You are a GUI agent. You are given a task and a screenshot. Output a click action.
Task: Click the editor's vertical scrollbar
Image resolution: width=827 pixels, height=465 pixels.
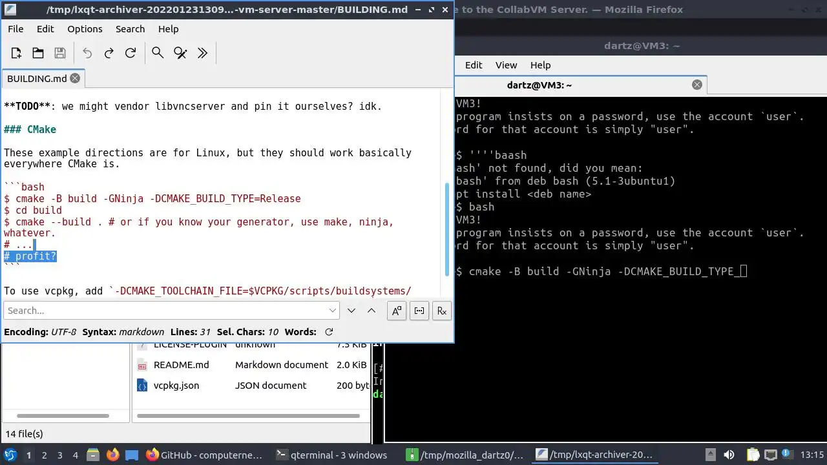447,229
